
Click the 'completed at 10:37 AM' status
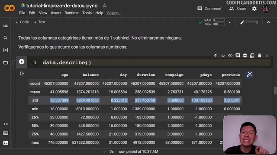pos(138,152)
